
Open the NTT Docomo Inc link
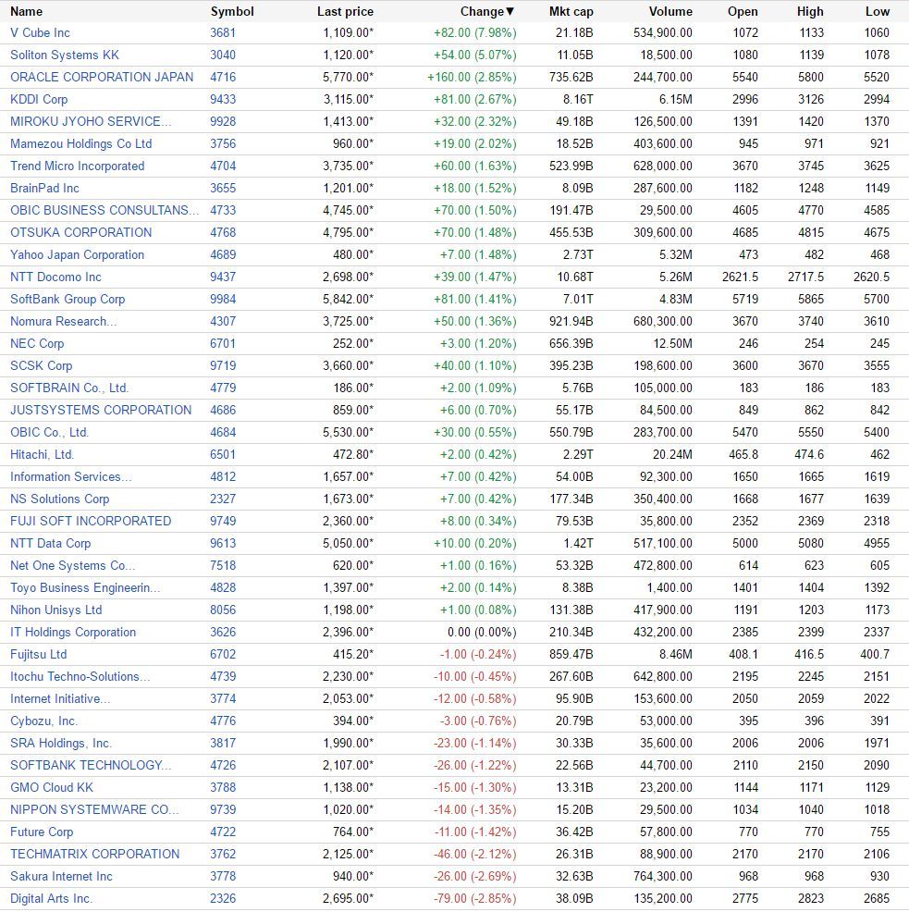point(55,277)
